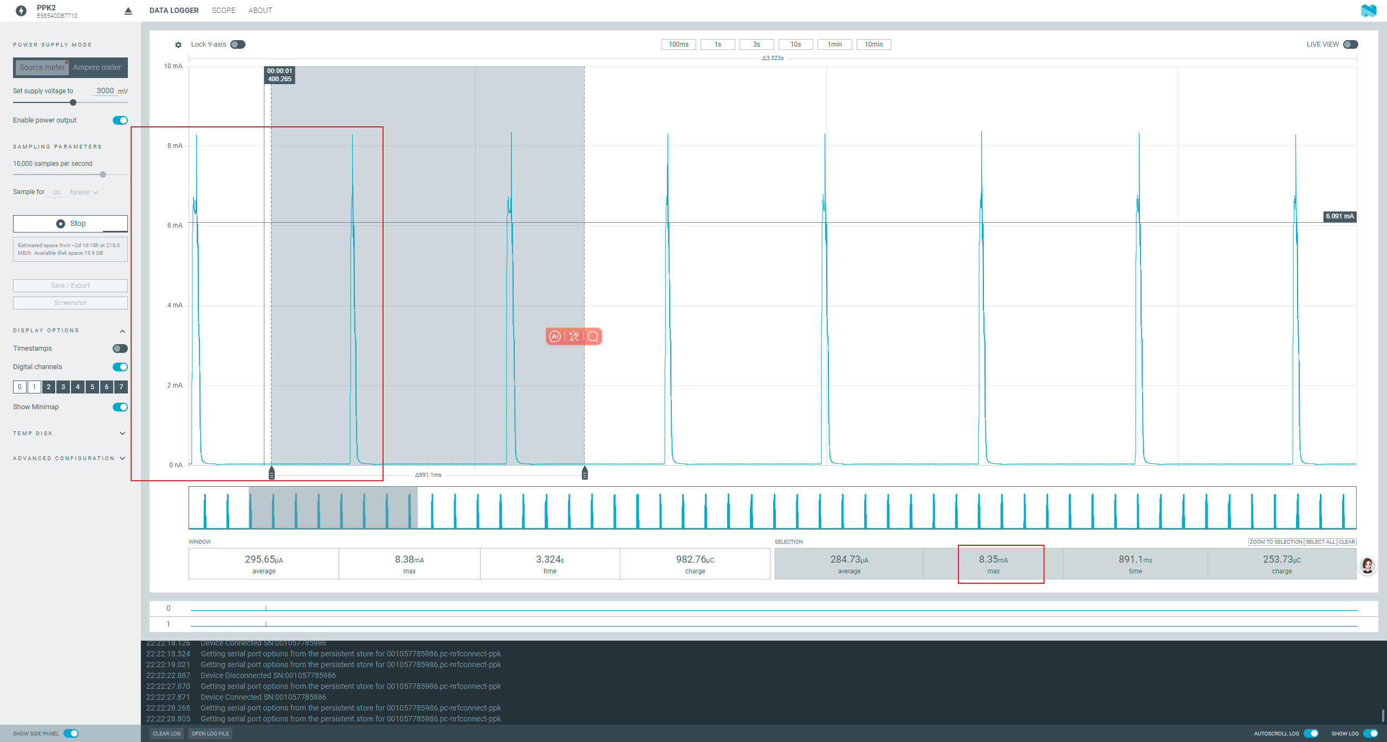Switch to the SCOPE tab

coord(223,10)
